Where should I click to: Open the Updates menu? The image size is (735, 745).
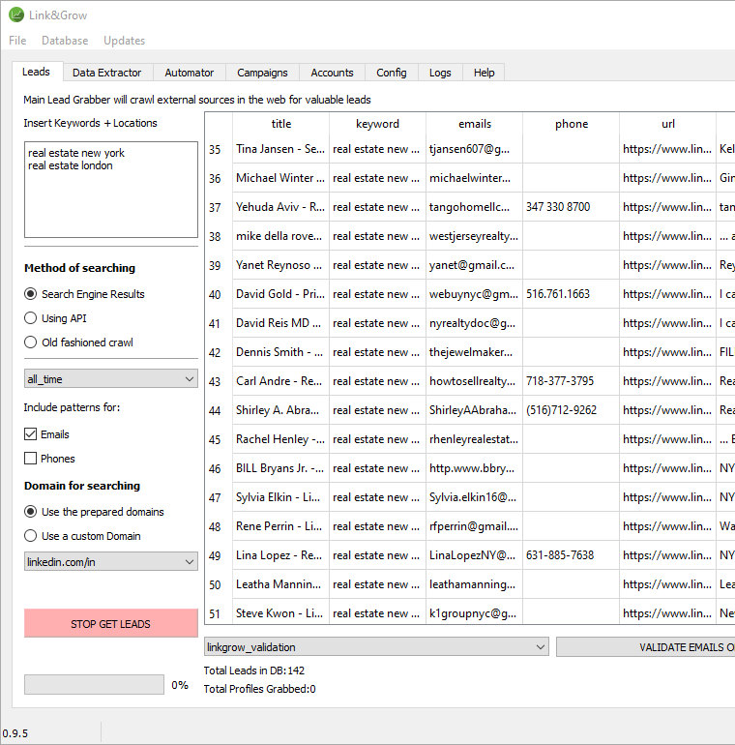point(124,41)
